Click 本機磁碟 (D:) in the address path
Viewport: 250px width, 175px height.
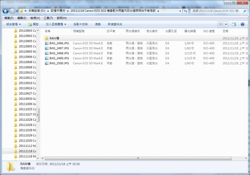(x=37, y=11)
